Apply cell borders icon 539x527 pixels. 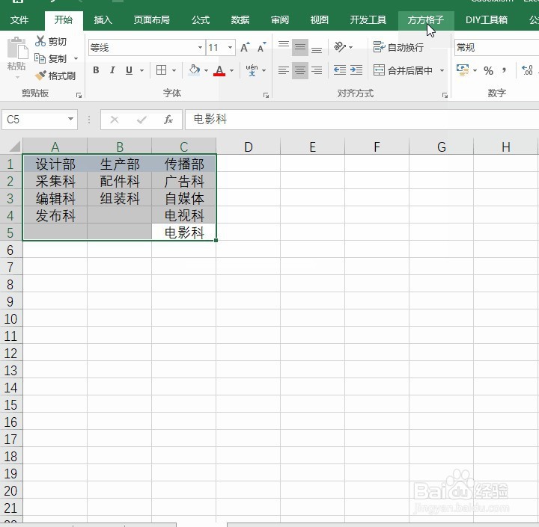(161, 70)
